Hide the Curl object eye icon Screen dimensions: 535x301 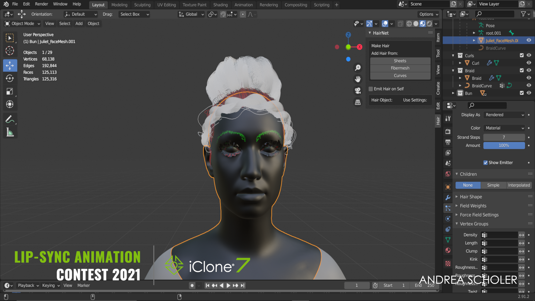point(529,63)
